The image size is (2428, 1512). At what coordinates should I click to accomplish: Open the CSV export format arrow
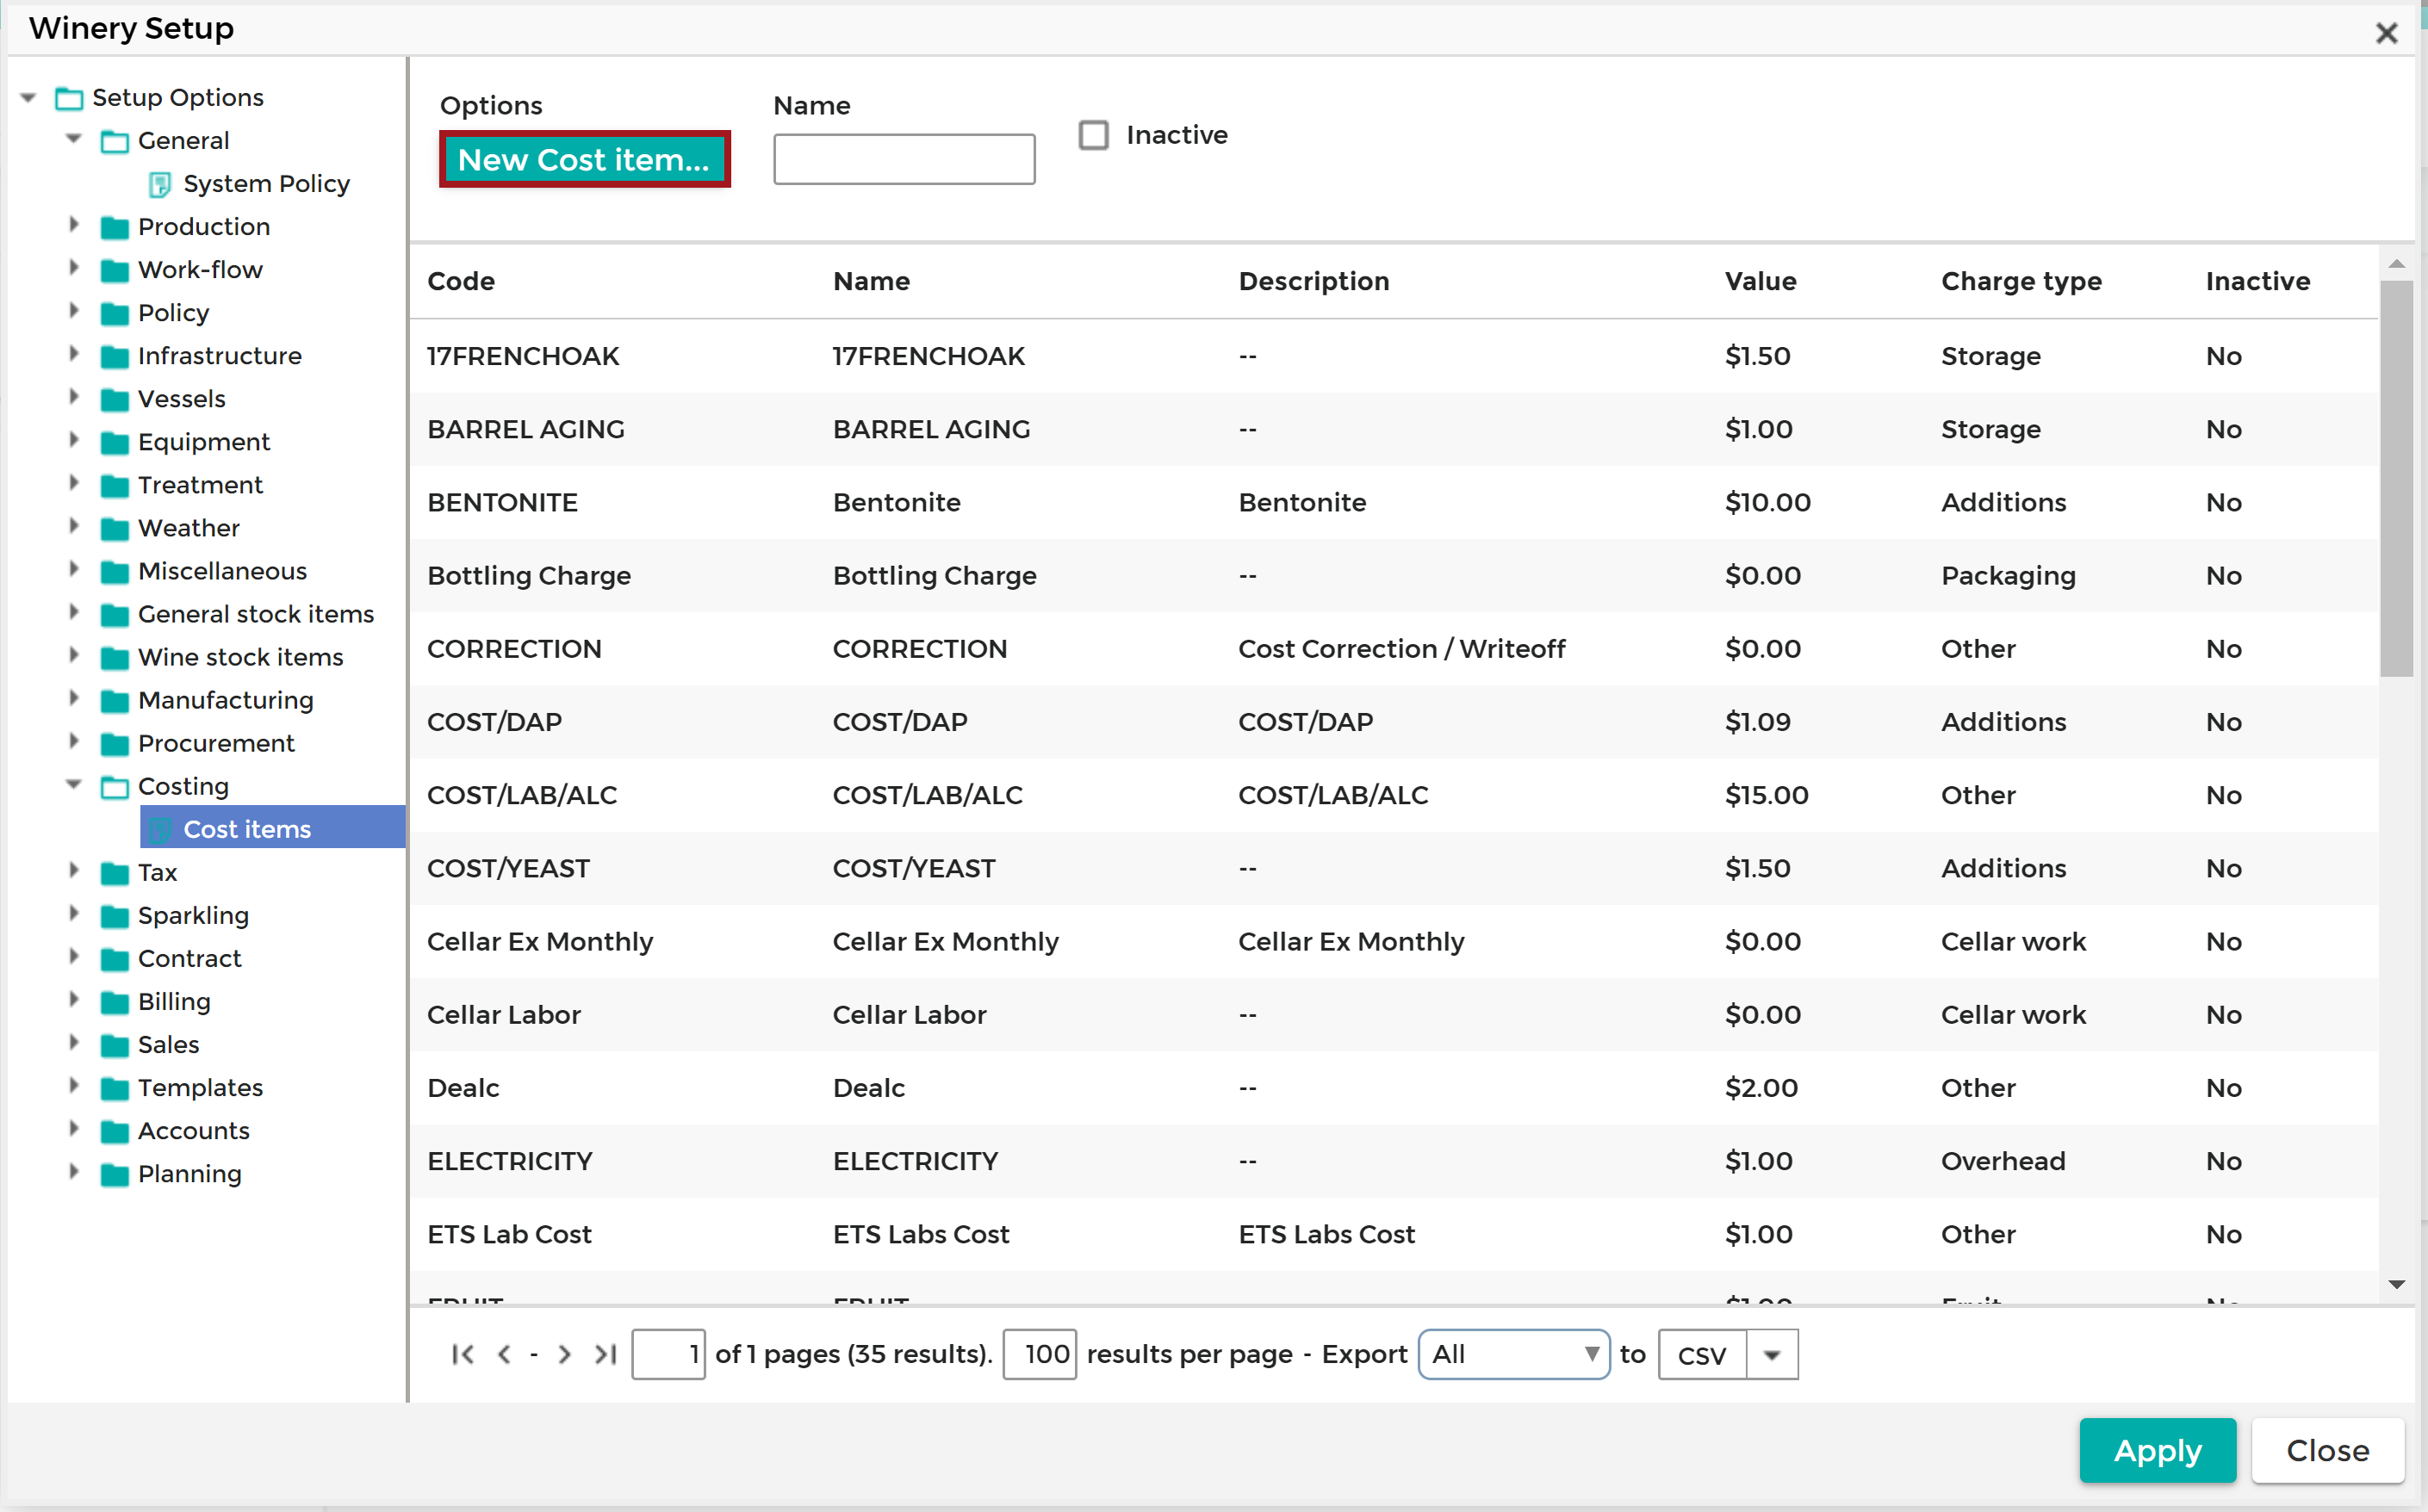1772,1355
